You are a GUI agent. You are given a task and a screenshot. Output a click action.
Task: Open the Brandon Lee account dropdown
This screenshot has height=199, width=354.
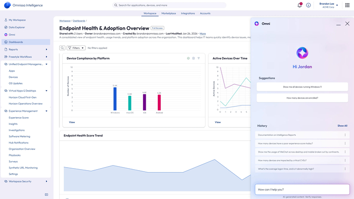329,5
